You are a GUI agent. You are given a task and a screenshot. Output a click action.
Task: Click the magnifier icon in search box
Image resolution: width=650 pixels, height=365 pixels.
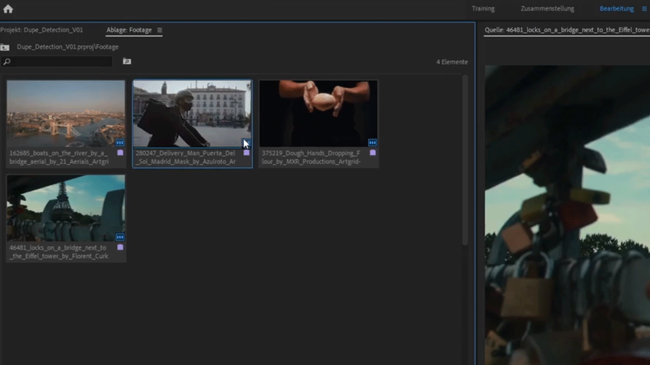(x=7, y=62)
